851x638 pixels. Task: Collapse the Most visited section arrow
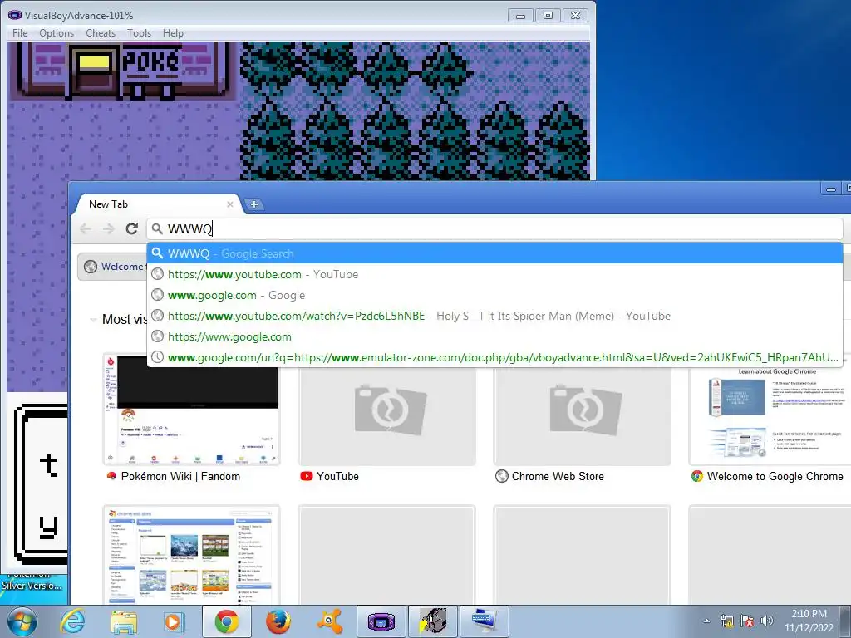tap(93, 320)
